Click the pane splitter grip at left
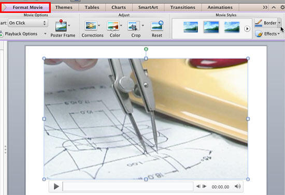 [6, 149]
